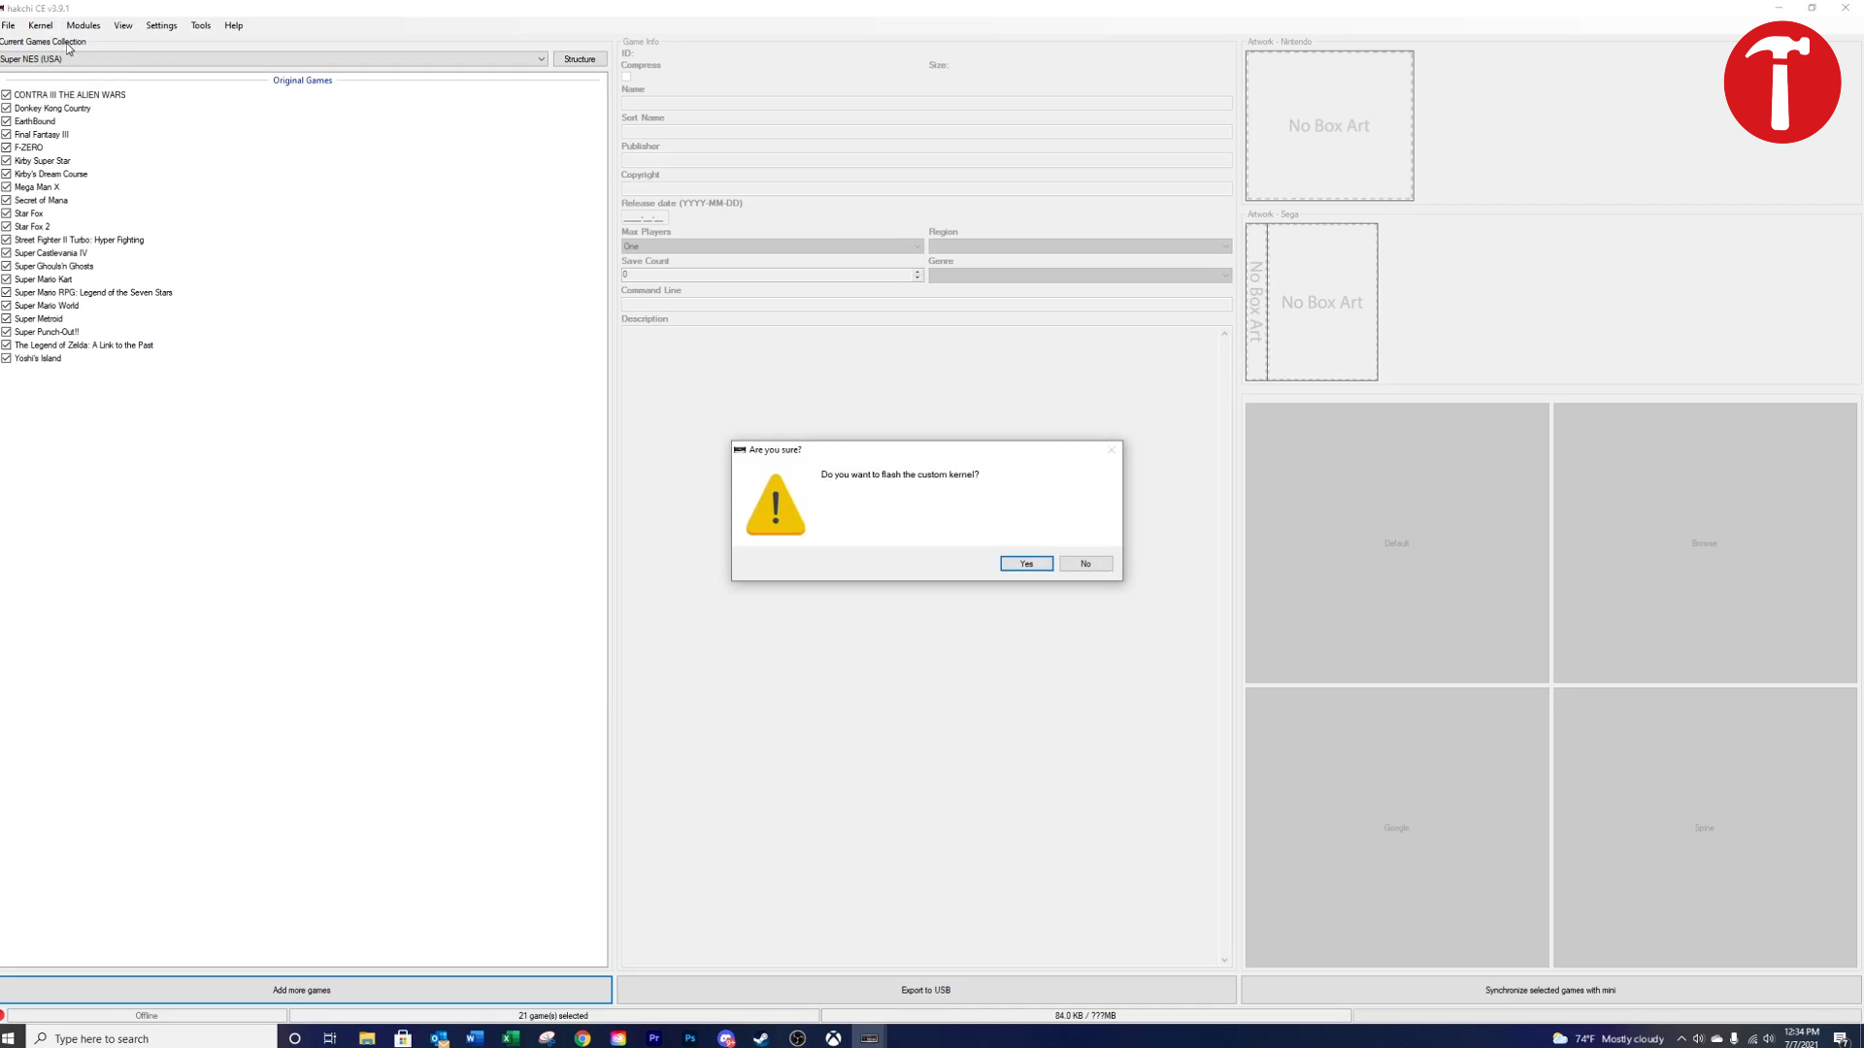This screenshot has height=1048, width=1864.
Task: Open the Modules menu
Action: [x=82, y=24]
